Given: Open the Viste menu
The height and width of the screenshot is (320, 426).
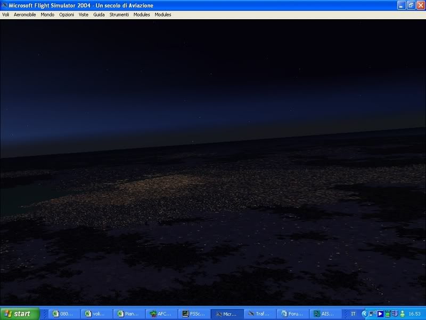Looking at the screenshot, I should [x=84, y=15].
